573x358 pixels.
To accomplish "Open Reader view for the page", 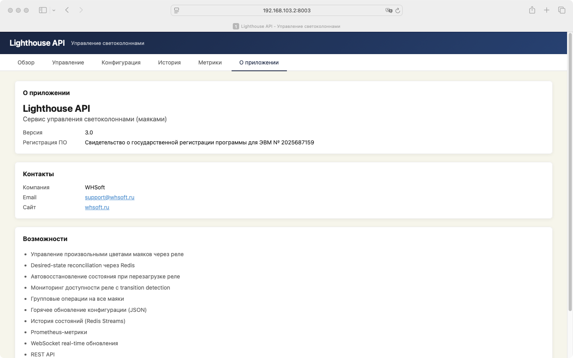I will [x=176, y=10].
